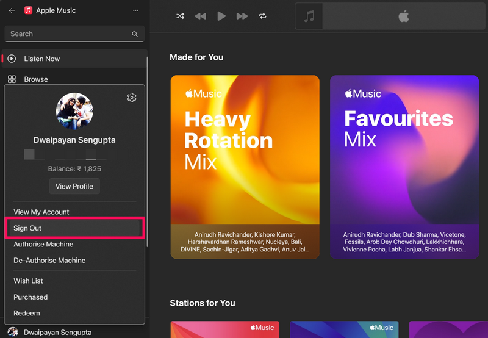Open Favourites Mix playlist
Image resolution: width=488 pixels, height=338 pixels.
coord(404,167)
